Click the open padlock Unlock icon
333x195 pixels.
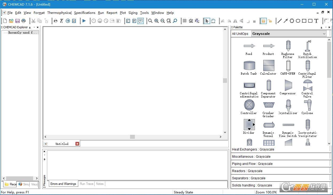pos(270,21)
